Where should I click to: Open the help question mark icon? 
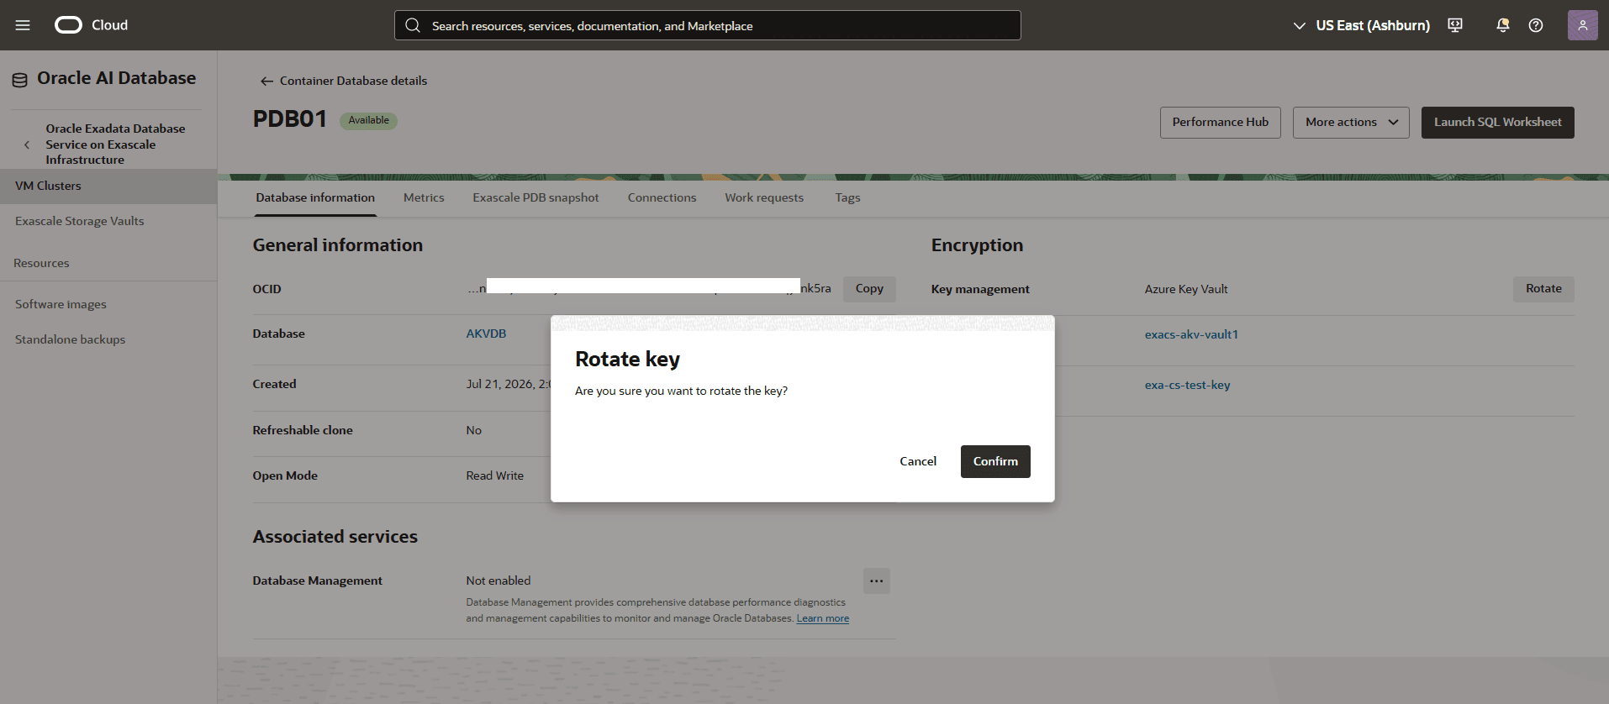pyautogui.click(x=1536, y=25)
